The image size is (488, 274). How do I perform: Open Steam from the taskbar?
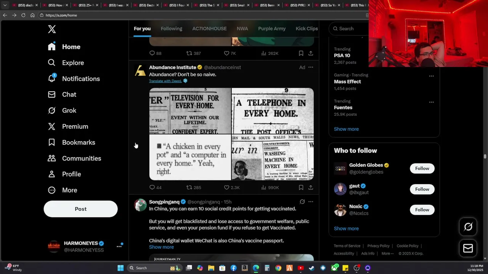(x=312, y=268)
